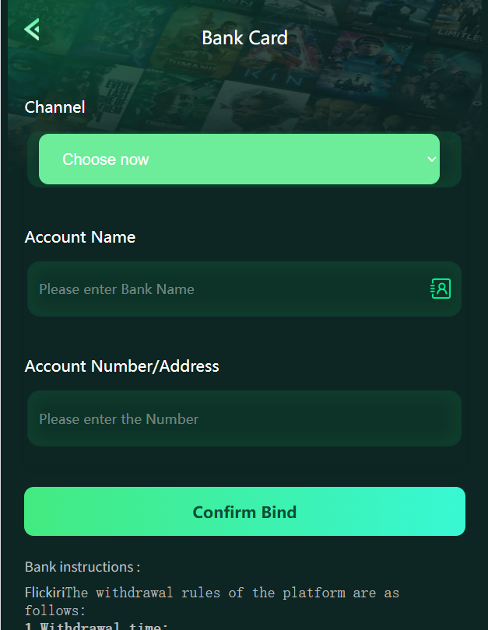Focus the Please enter Bank Name field
Viewport: 488px width, 630px height.
point(244,289)
